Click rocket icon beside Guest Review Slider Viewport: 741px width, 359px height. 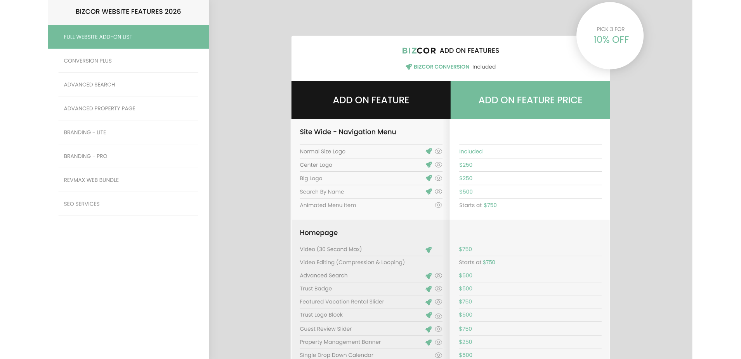pos(429,329)
